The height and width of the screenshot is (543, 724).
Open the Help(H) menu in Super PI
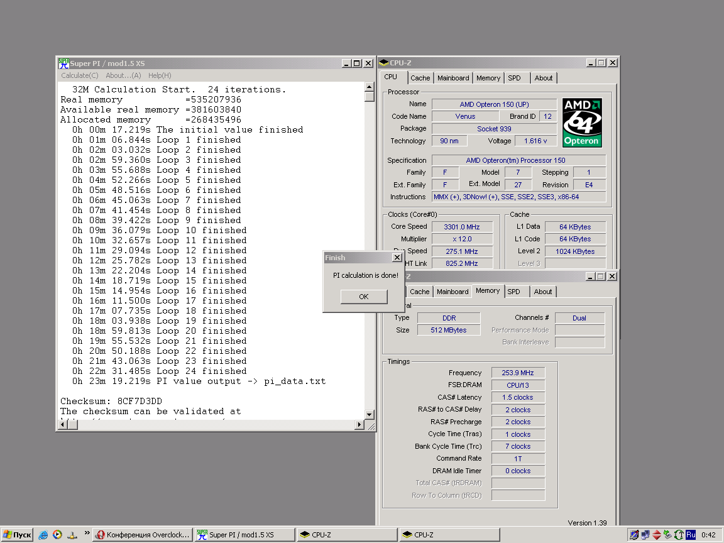tap(160, 75)
